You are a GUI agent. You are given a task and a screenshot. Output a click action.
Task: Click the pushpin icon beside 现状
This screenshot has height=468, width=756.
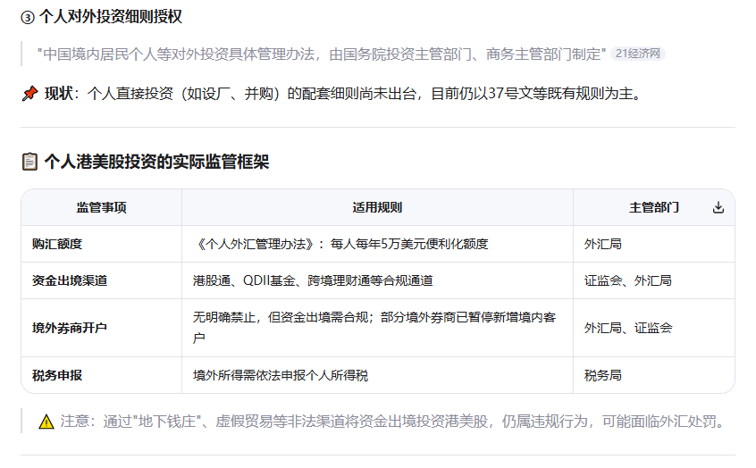[x=29, y=93]
